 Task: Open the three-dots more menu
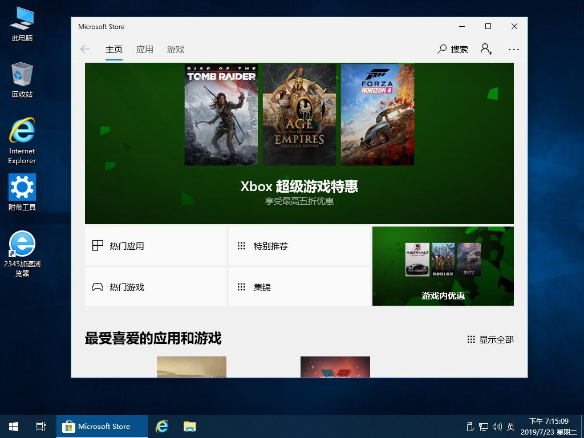point(514,49)
